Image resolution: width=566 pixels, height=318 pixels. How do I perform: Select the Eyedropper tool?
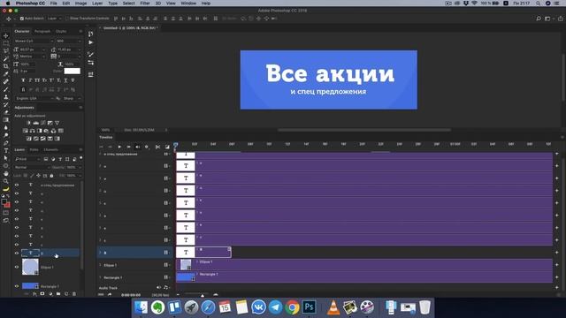point(6,73)
